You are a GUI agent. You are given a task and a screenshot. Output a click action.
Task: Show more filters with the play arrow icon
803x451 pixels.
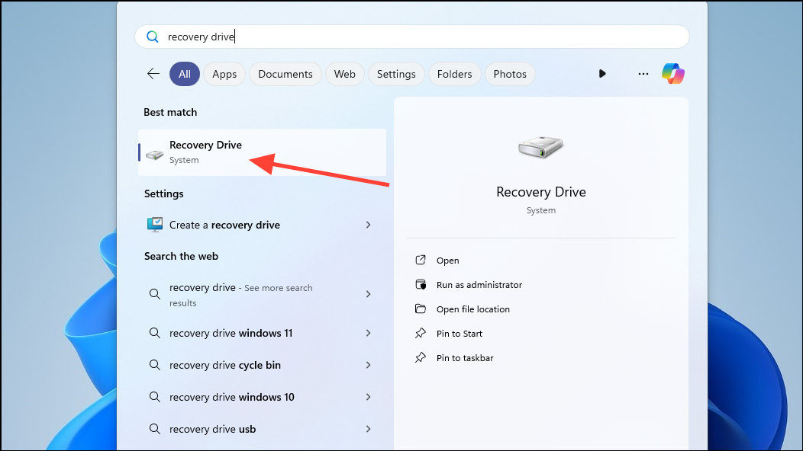click(x=602, y=74)
